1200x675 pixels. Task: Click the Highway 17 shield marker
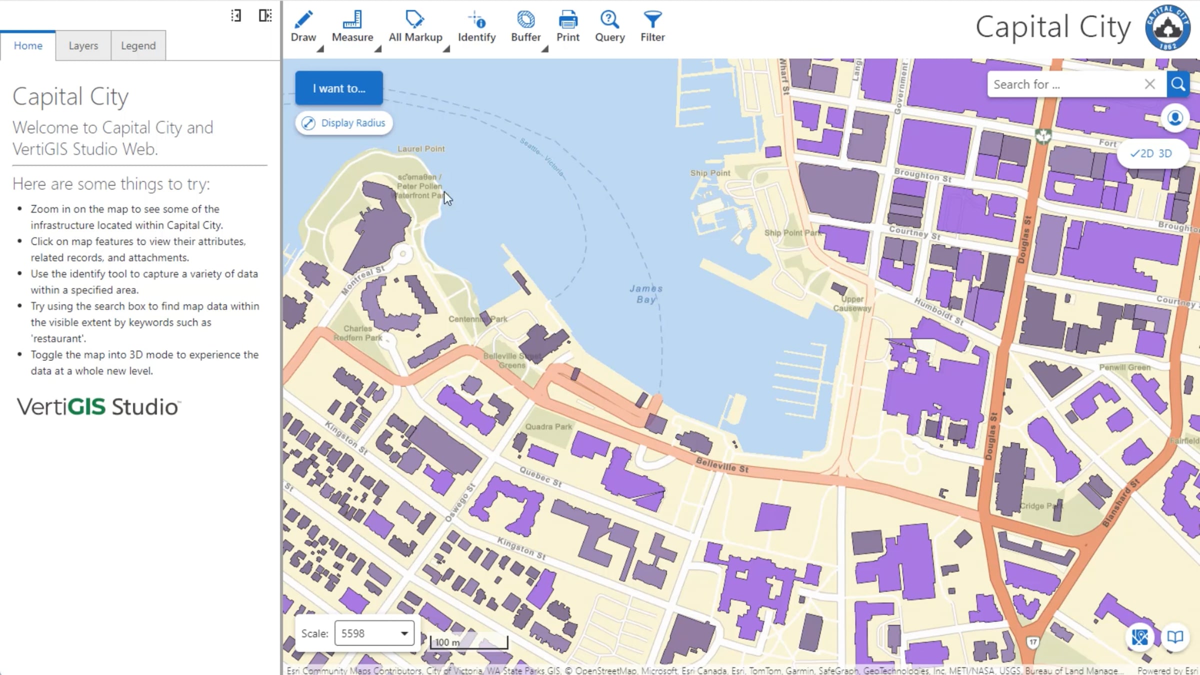[x=1033, y=642]
